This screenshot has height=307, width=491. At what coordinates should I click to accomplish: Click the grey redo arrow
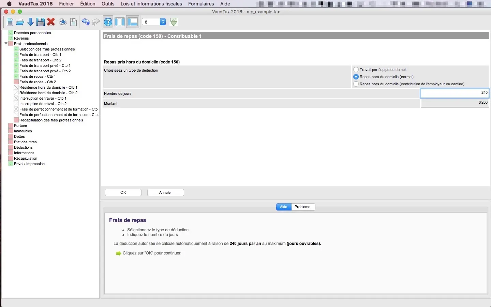(96, 22)
